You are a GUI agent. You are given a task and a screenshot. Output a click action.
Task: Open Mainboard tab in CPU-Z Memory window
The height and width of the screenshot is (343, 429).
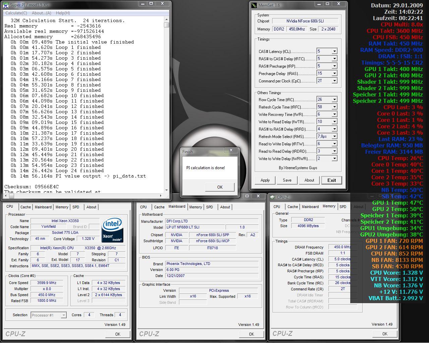tap(310, 207)
